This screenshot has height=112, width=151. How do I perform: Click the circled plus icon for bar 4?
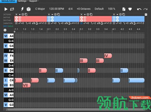pos(120,15)
